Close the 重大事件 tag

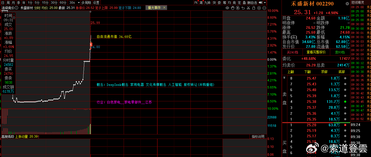(x=164, y=8)
